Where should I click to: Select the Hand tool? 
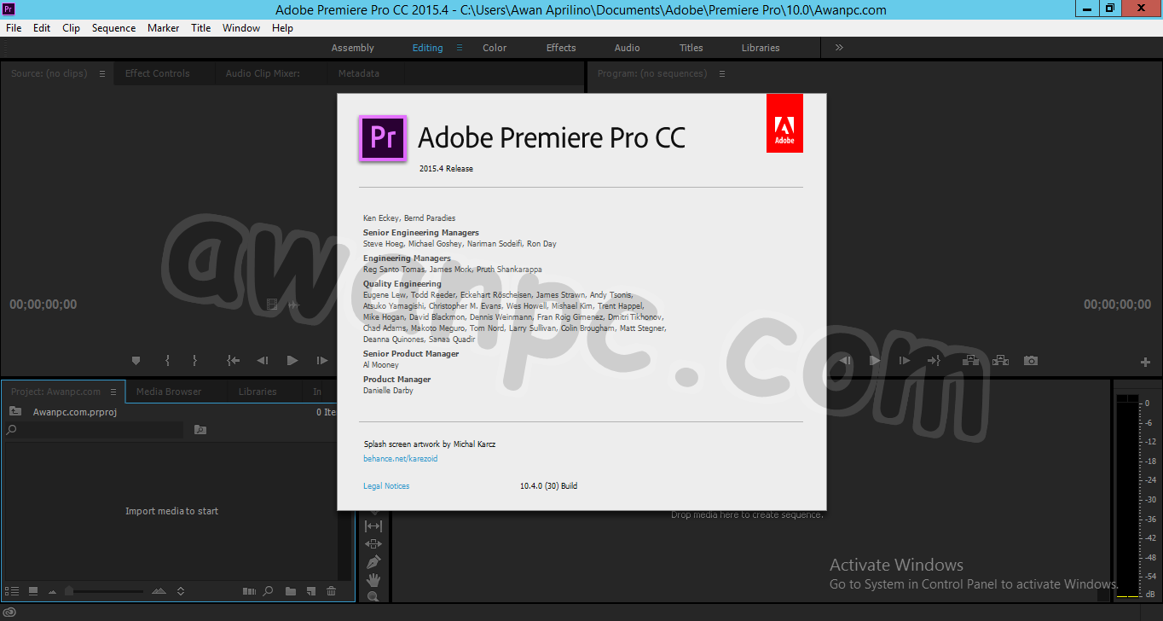pyautogui.click(x=373, y=580)
